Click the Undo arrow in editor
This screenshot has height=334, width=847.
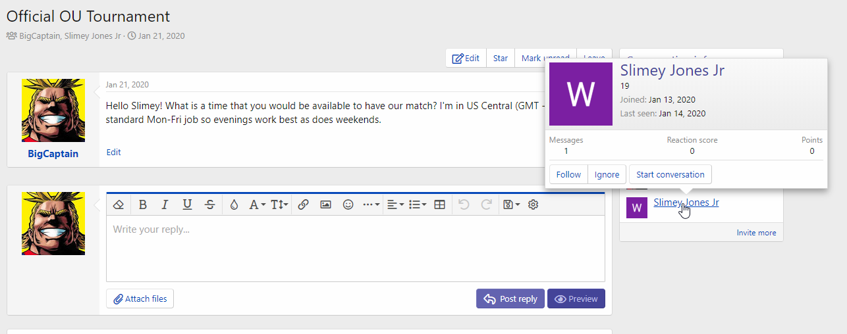[x=464, y=204]
